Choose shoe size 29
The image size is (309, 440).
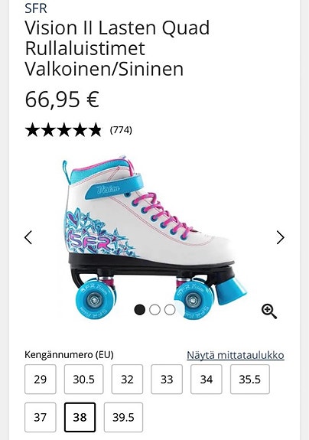point(41,379)
